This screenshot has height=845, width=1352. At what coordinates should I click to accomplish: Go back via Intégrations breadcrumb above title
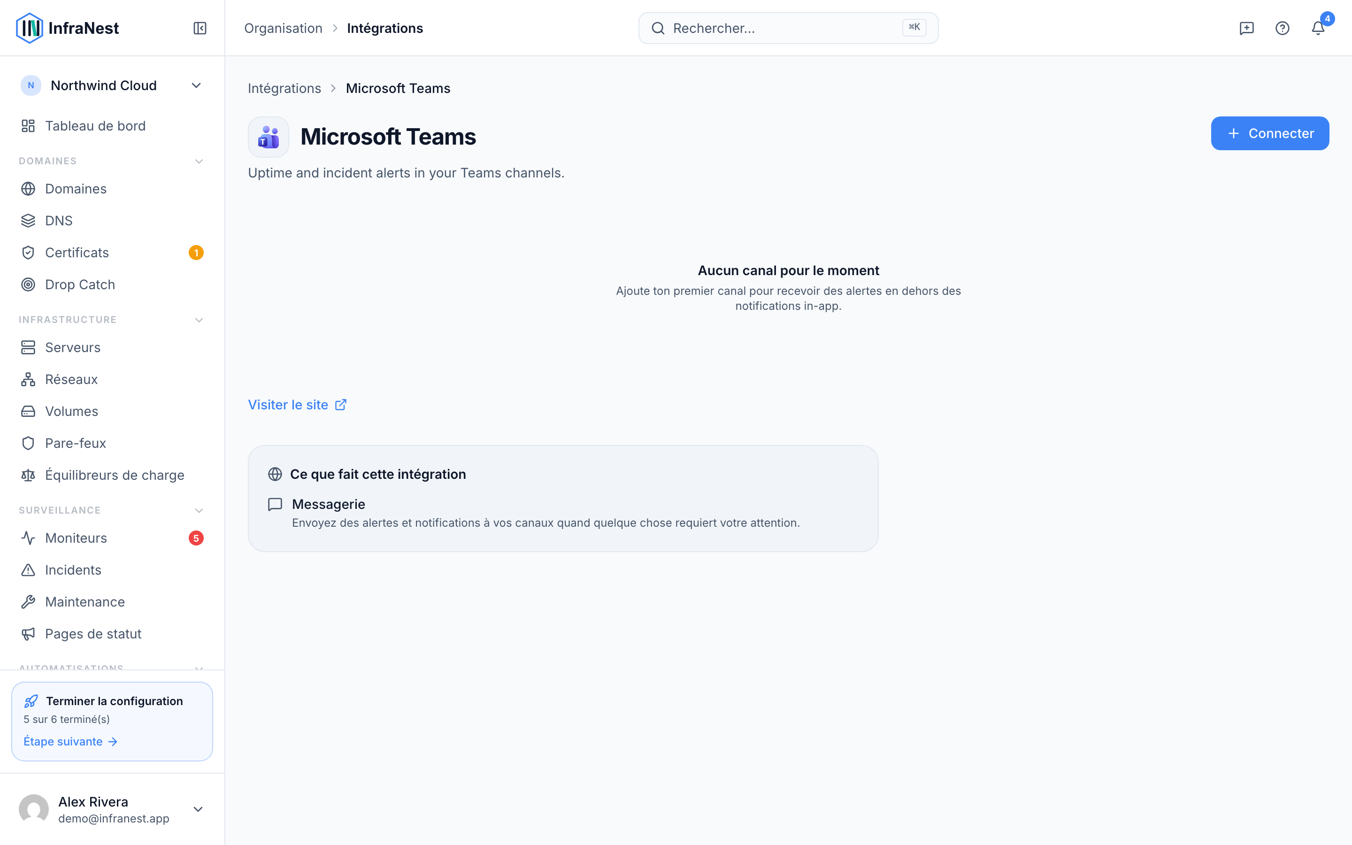click(x=284, y=88)
